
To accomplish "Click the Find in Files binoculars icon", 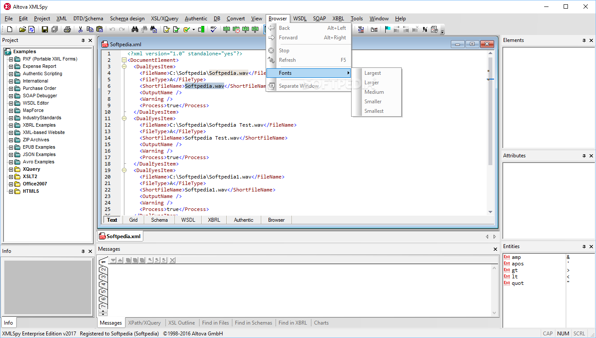I will coord(153,29).
